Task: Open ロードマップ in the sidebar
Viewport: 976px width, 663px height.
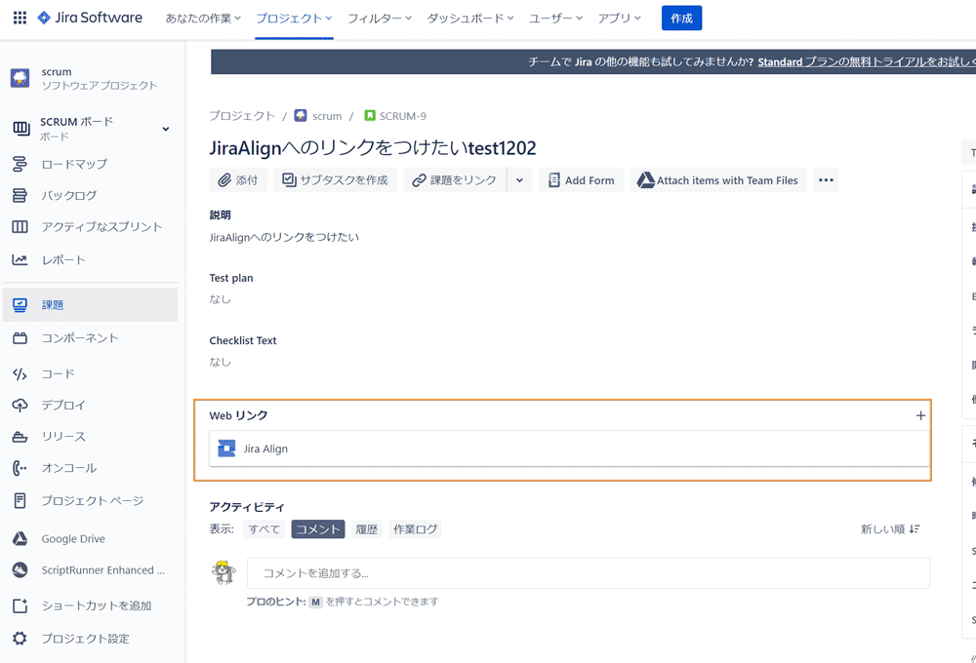Action: click(74, 164)
